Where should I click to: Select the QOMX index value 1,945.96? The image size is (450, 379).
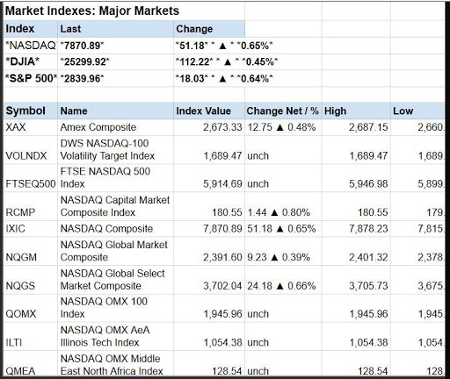pos(209,308)
